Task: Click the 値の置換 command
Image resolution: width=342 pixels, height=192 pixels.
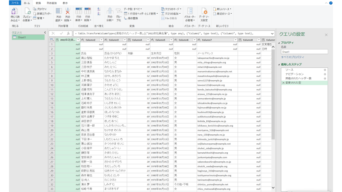Action: tap(131, 18)
